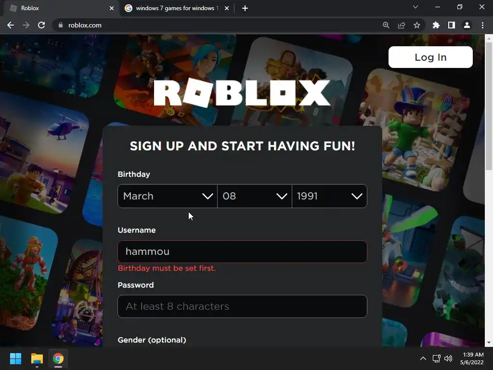Restore down the Chrome window
Screen dimensions: 493x370
coord(460,7)
